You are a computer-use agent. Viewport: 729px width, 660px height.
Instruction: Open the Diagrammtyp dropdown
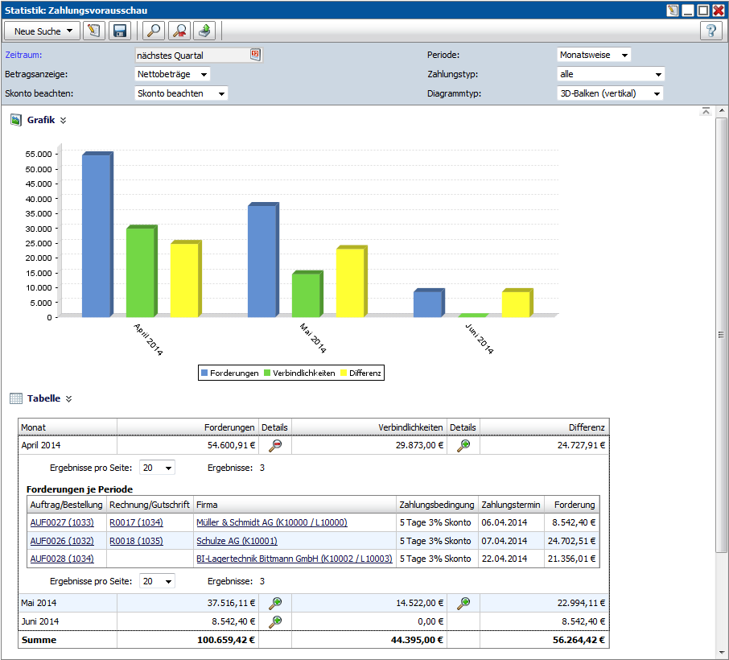pyautogui.click(x=611, y=93)
